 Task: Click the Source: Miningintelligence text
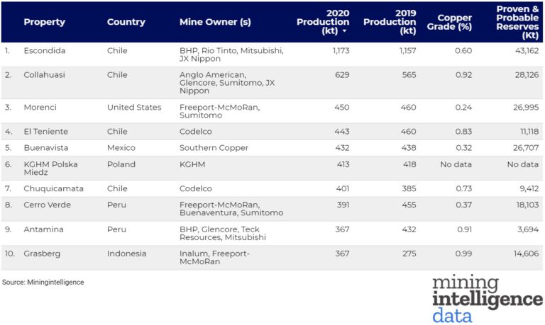pos(43,282)
